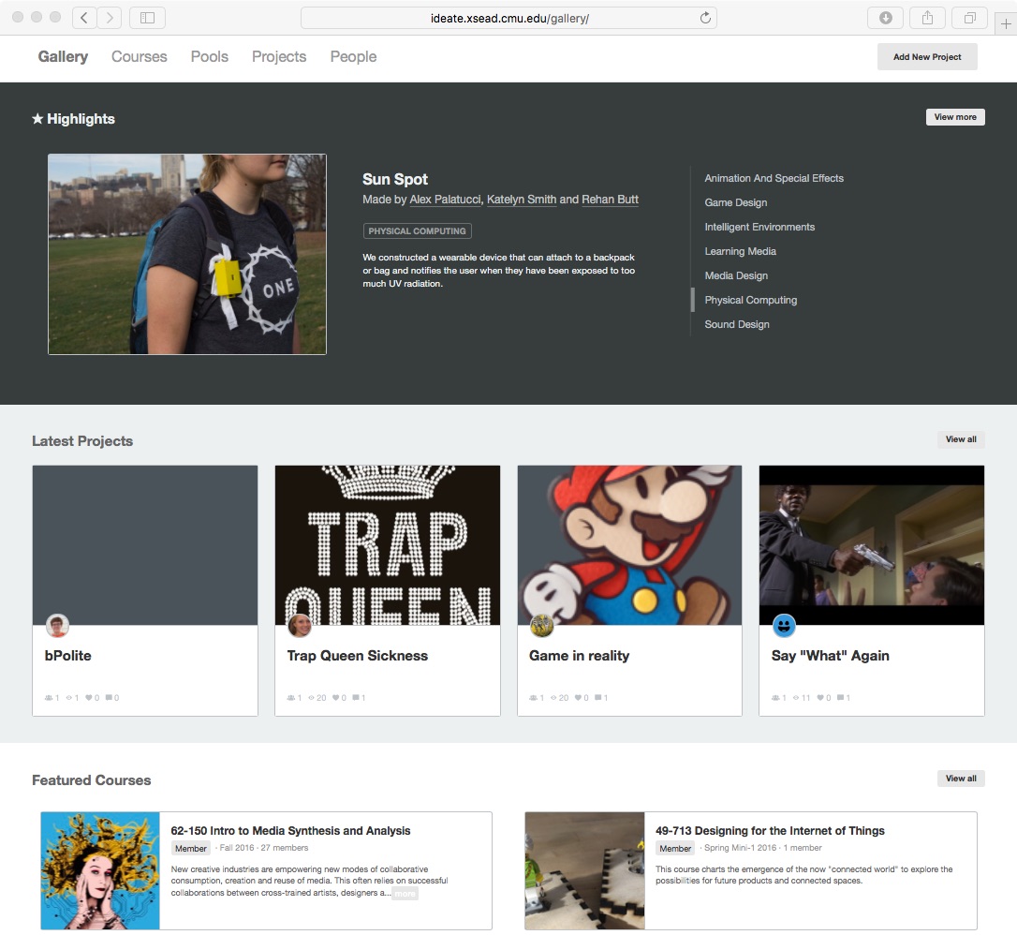Screen dimensions: 1017x935
Task: Open the 49-713 course puzzle thumbnail
Action: point(584,870)
